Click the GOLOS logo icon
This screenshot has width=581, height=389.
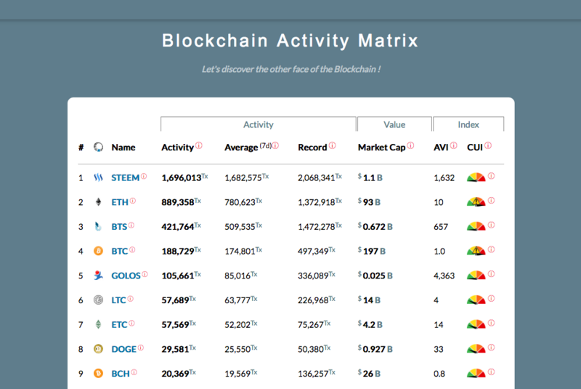98,276
